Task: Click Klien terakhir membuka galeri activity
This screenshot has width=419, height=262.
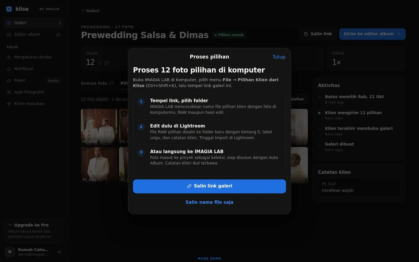Action: tap(358, 131)
